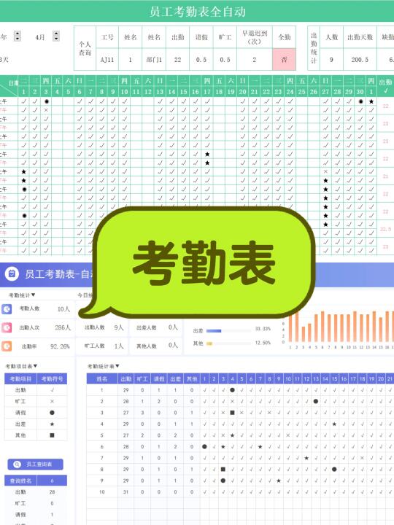This screenshot has height=525, width=394.
Task: Click the month spinner next to 4月
Action: click(x=56, y=36)
